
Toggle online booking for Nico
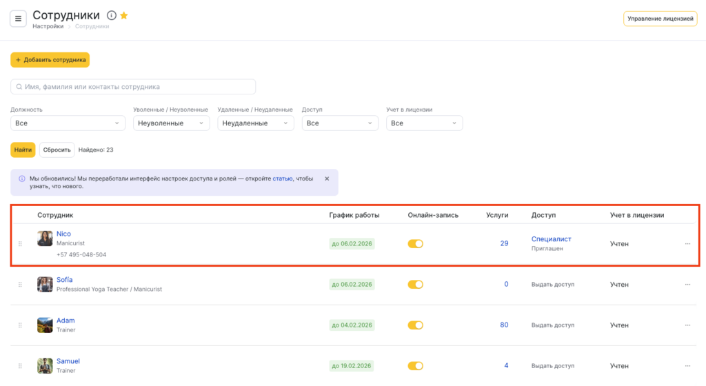[415, 243]
